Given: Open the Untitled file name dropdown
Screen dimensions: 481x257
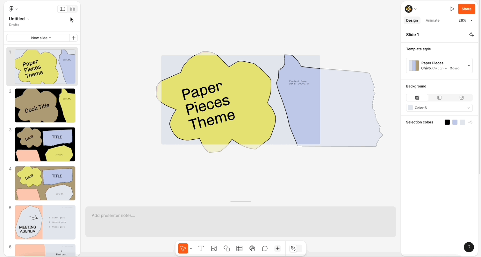Looking at the screenshot, I should (19, 19).
